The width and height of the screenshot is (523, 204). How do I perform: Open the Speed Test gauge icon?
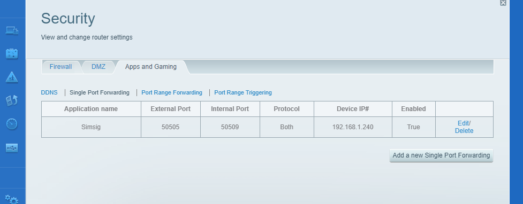[12, 124]
